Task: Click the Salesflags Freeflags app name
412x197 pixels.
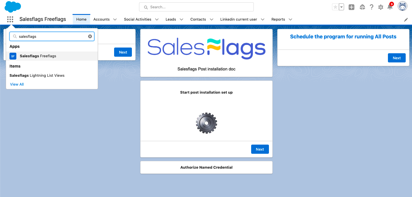Action: (x=43, y=19)
